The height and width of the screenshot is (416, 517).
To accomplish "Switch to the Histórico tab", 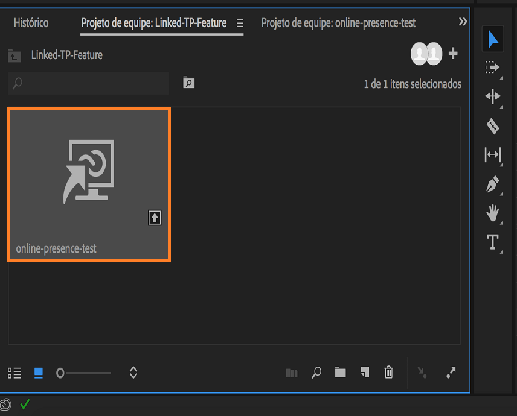I will click(x=31, y=22).
